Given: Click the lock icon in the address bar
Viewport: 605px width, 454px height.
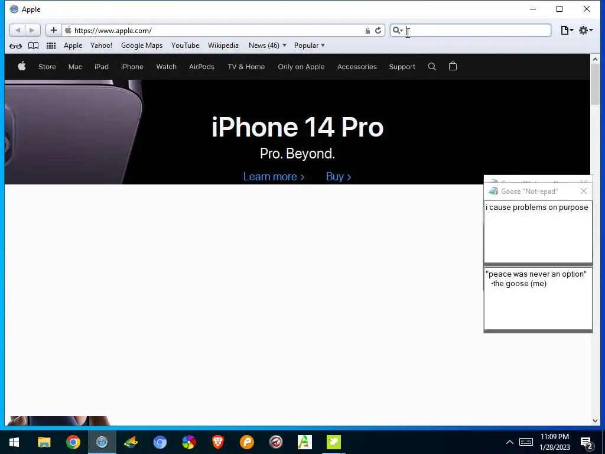Looking at the screenshot, I should 367,31.
